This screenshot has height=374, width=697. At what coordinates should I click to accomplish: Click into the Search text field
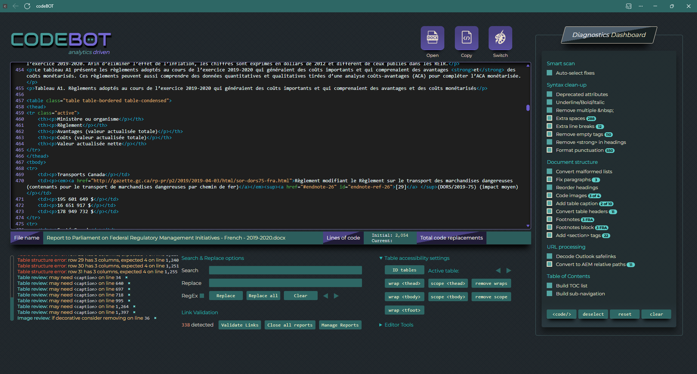pyautogui.click(x=285, y=270)
